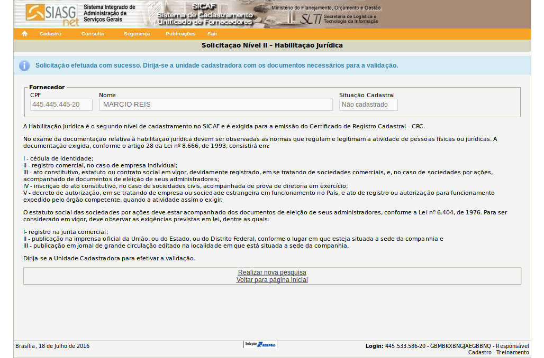Click the date Brasília, 18 de Julho de 2016
544x358 pixels.
52,346
